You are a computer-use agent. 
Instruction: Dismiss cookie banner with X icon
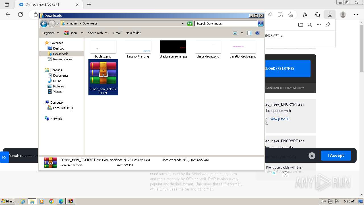[312, 156]
